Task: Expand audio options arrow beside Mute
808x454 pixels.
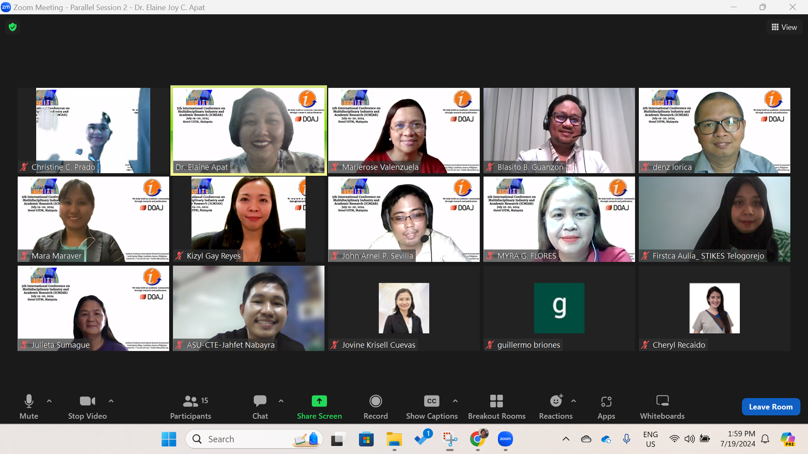Action: click(x=49, y=401)
